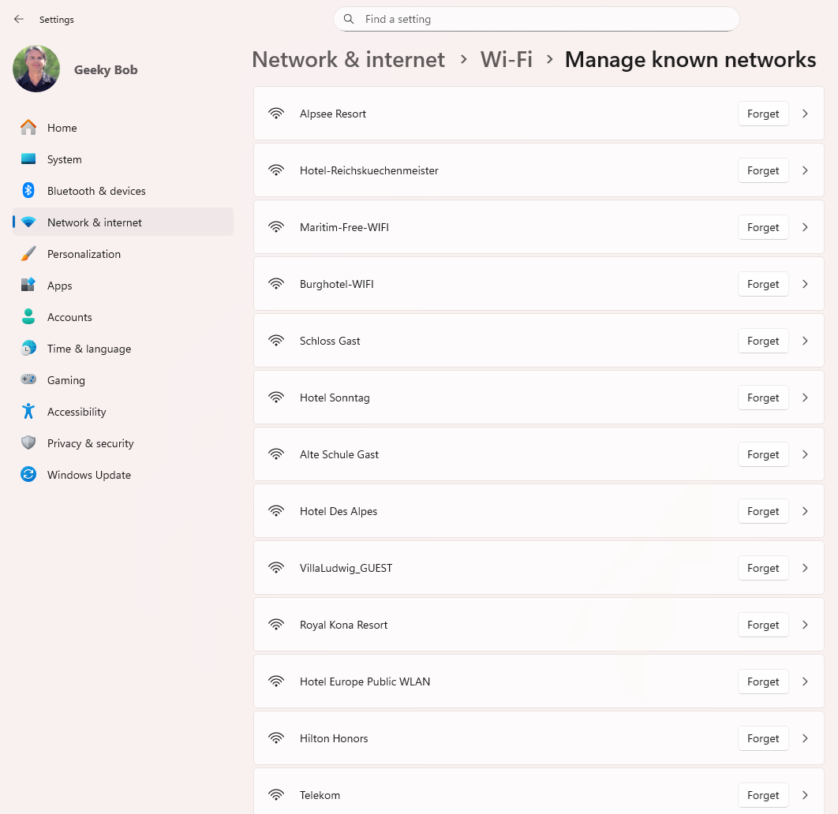
Task: Forget the Hilton Honors network
Action: 762,738
